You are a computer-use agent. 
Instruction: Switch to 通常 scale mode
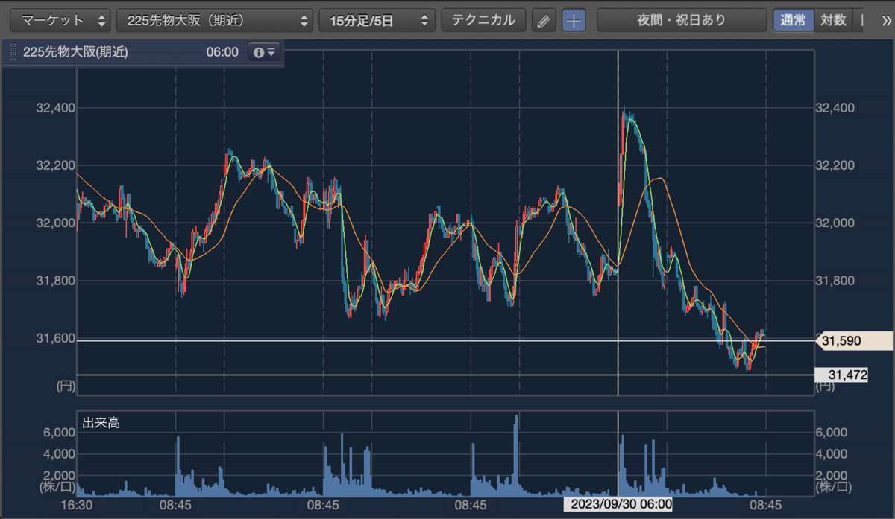point(793,20)
